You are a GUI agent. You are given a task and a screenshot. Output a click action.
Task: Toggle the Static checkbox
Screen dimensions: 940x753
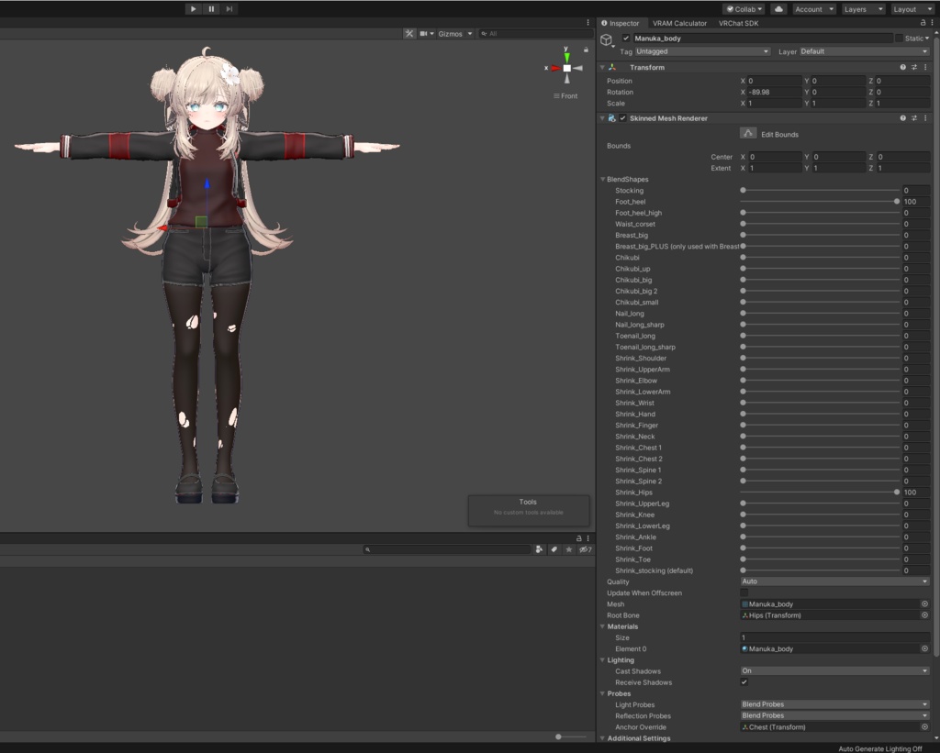tap(899, 39)
